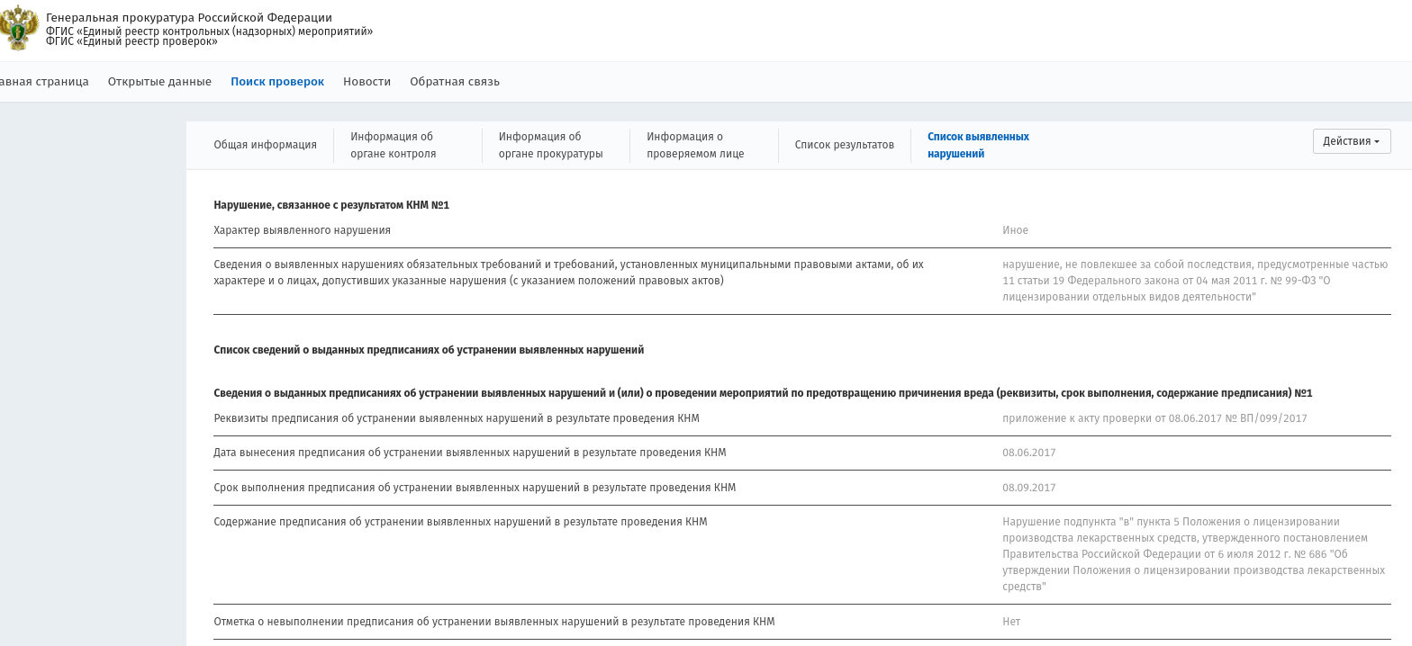Click label Дата вынесения предписания об устранении
1412x646 pixels.
coord(469,453)
